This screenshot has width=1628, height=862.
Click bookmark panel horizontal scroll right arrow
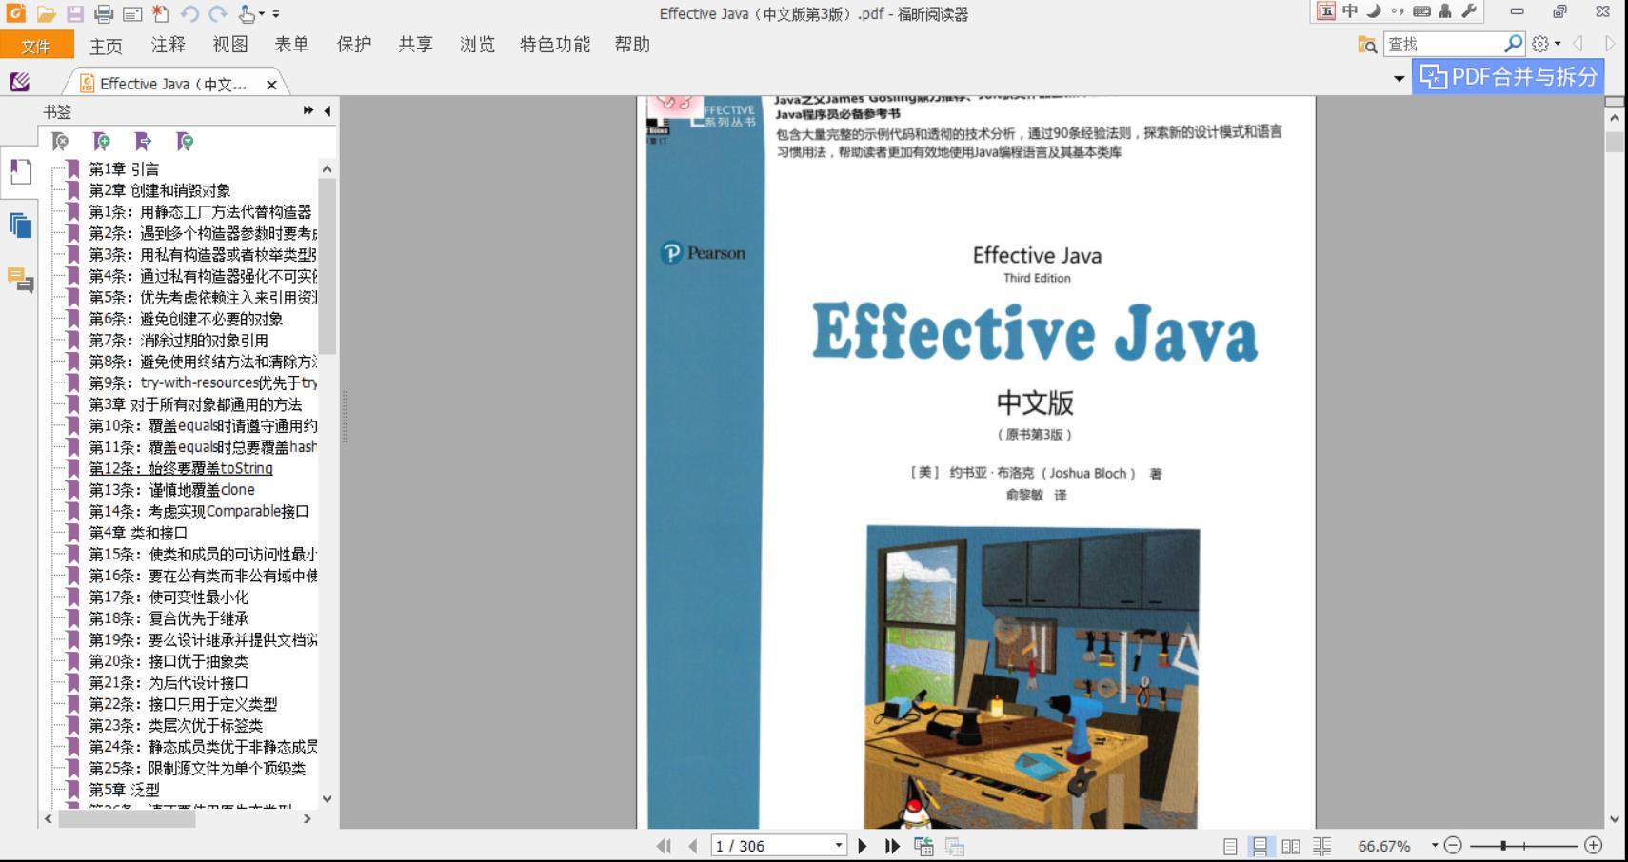pyautogui.click(x=307, y=818)
